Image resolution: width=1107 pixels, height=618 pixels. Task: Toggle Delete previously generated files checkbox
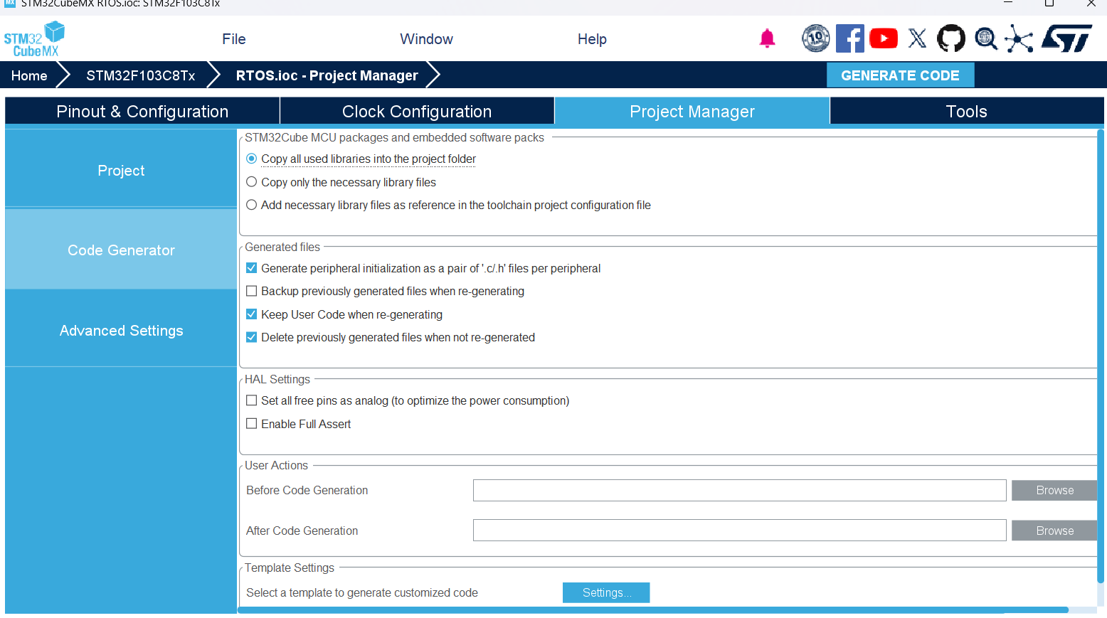251,337
